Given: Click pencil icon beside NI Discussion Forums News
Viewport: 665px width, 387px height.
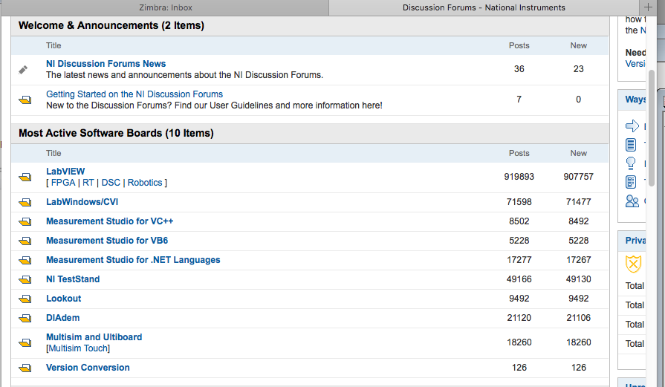Looking at the screenshot, I should pos(23,70).
